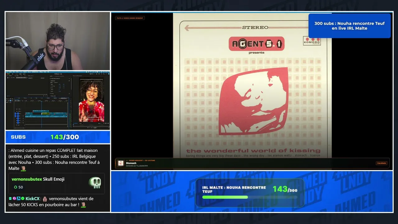Click the video editor screen capture panel

[58, 100]
